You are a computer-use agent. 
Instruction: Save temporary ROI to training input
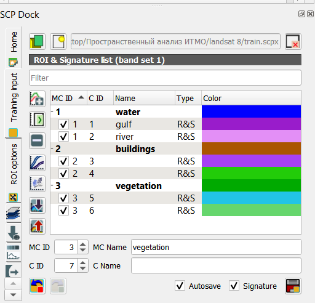tap(293, 286)
